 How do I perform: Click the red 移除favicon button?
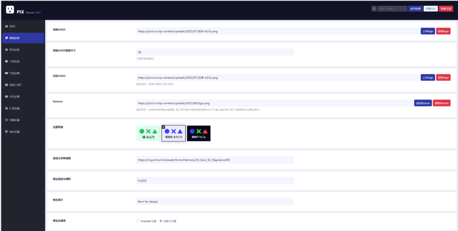[x=441, y=103]
